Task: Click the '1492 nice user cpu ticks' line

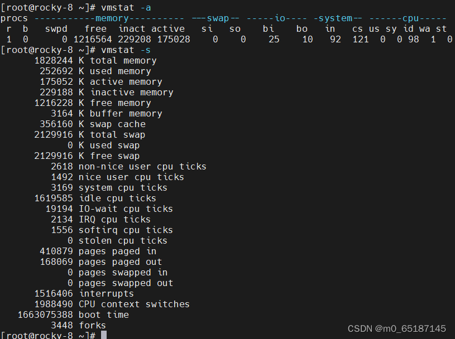Action: [118, 177]
